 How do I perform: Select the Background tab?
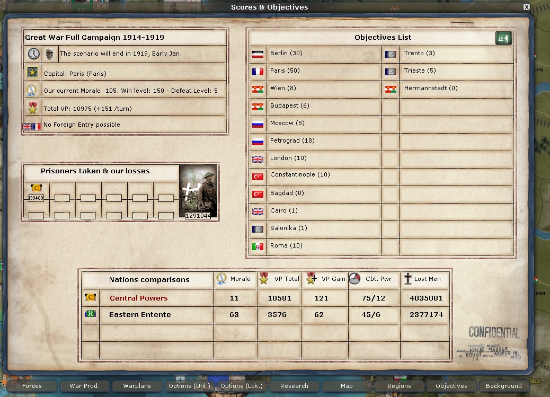tap(503, 386)
